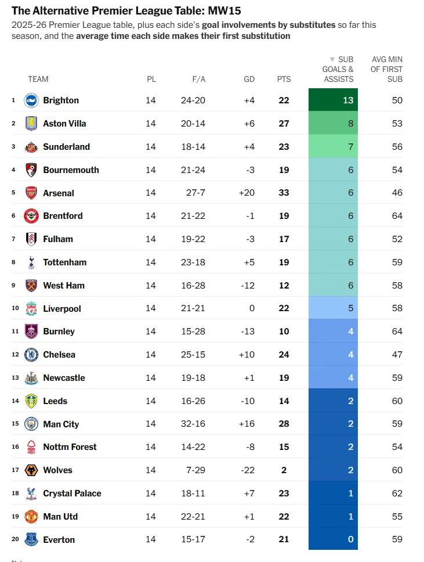Click Brighton's dark green 13 cell
Screen dimensions: 424x562
[x=333, y=100]
